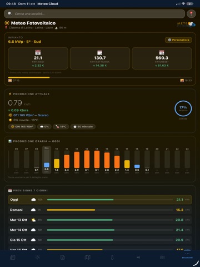Viewport: 200px width, 267px height.
Task: Select the 18 o'clock bar showing 0.6
Action: 137,160
